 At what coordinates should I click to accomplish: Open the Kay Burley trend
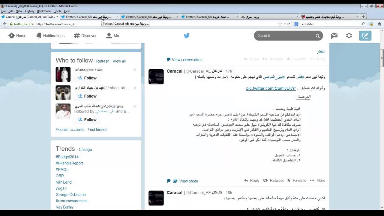pyautogui.click(x=64, y=207)
